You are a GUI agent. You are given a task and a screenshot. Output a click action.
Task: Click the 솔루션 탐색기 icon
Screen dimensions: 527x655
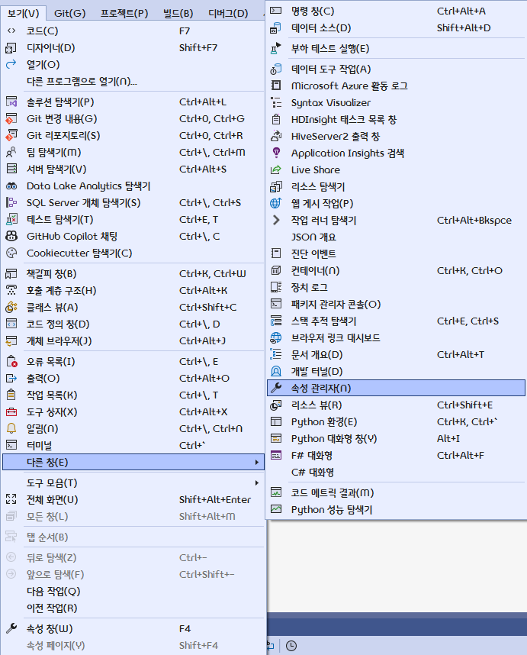11,102
